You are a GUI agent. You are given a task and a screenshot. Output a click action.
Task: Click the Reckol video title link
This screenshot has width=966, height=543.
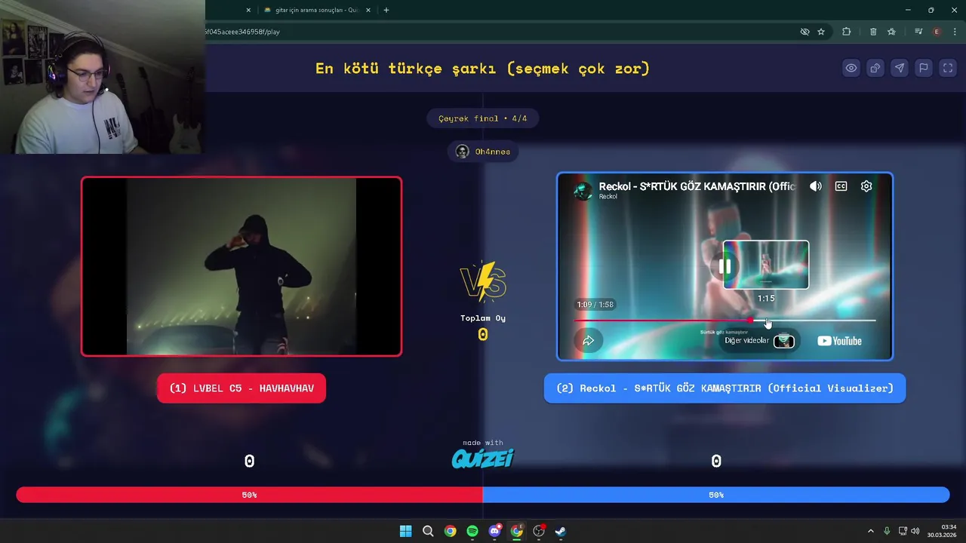tap(697, 186)
